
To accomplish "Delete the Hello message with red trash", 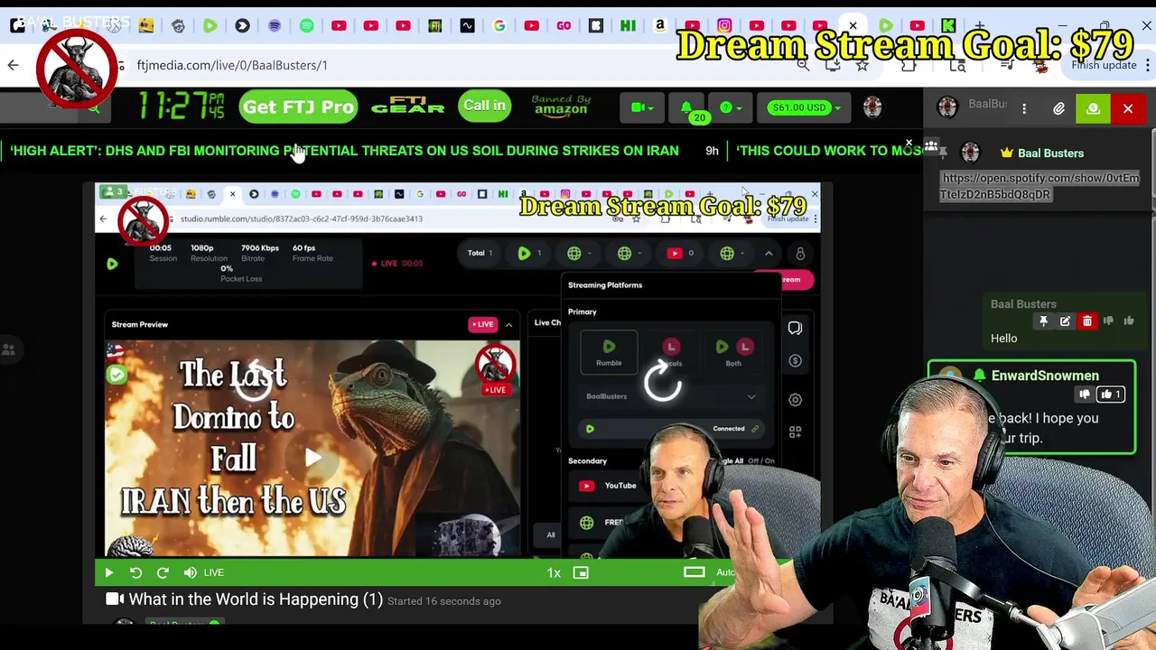I will pos(1087,320).
